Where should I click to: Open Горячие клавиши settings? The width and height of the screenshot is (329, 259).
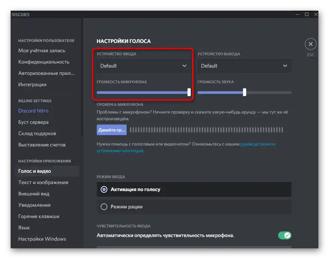pos(39,216)
